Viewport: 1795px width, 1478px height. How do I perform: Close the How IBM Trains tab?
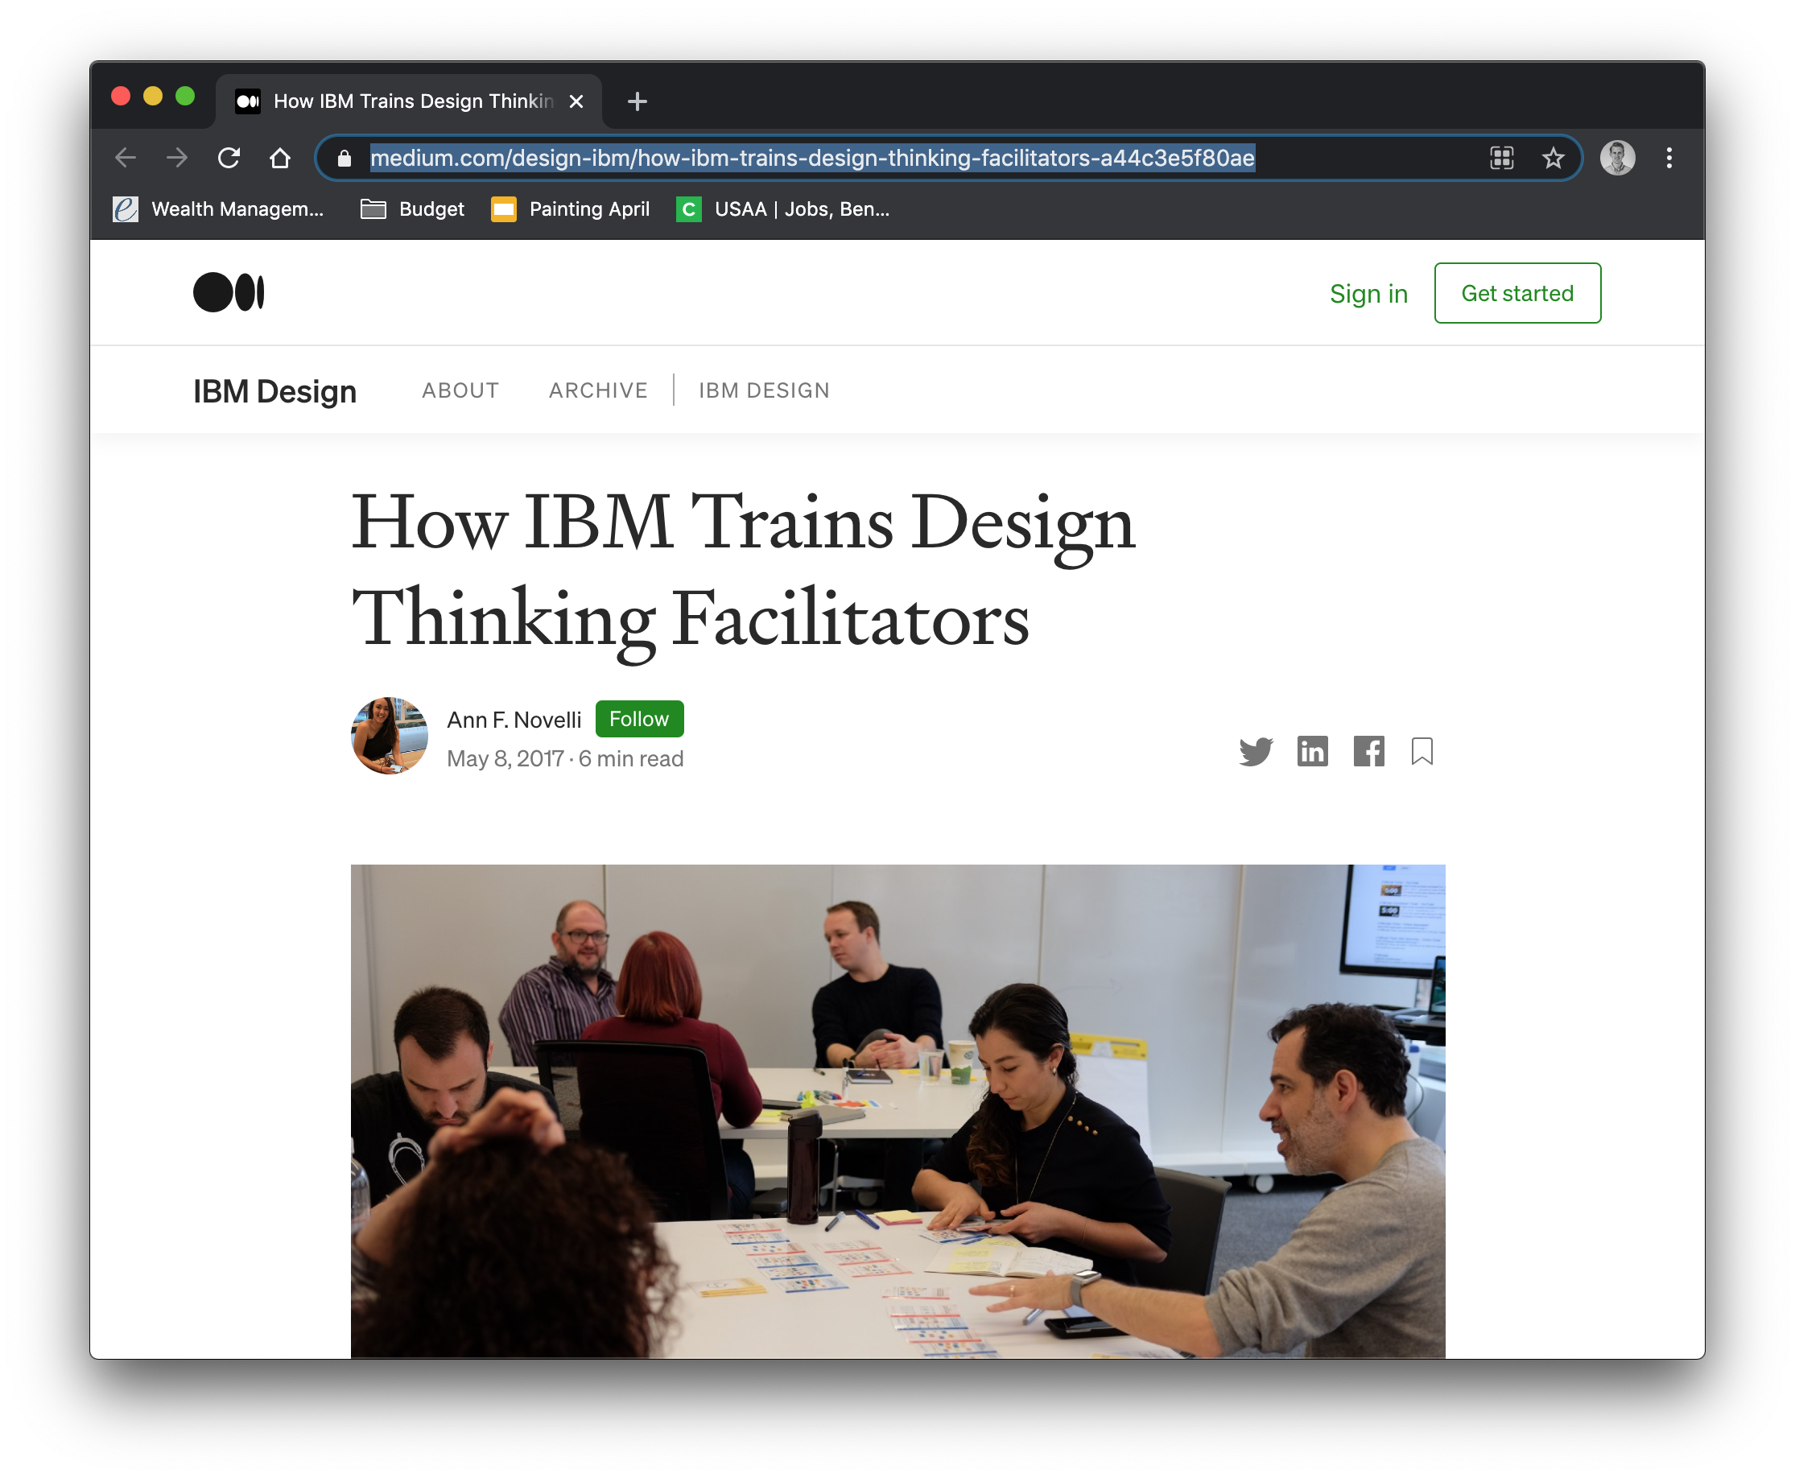[576, 101]
